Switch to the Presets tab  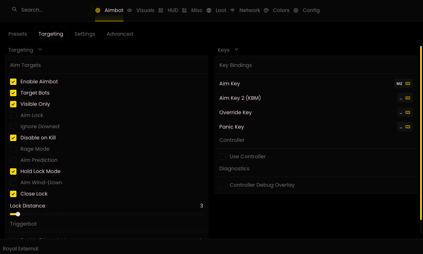click(18, 34)
